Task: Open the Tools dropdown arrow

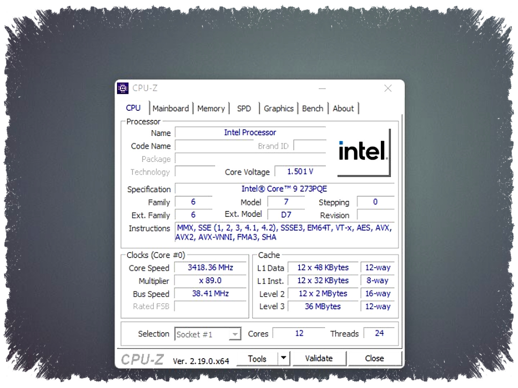Action: (284, 358)
